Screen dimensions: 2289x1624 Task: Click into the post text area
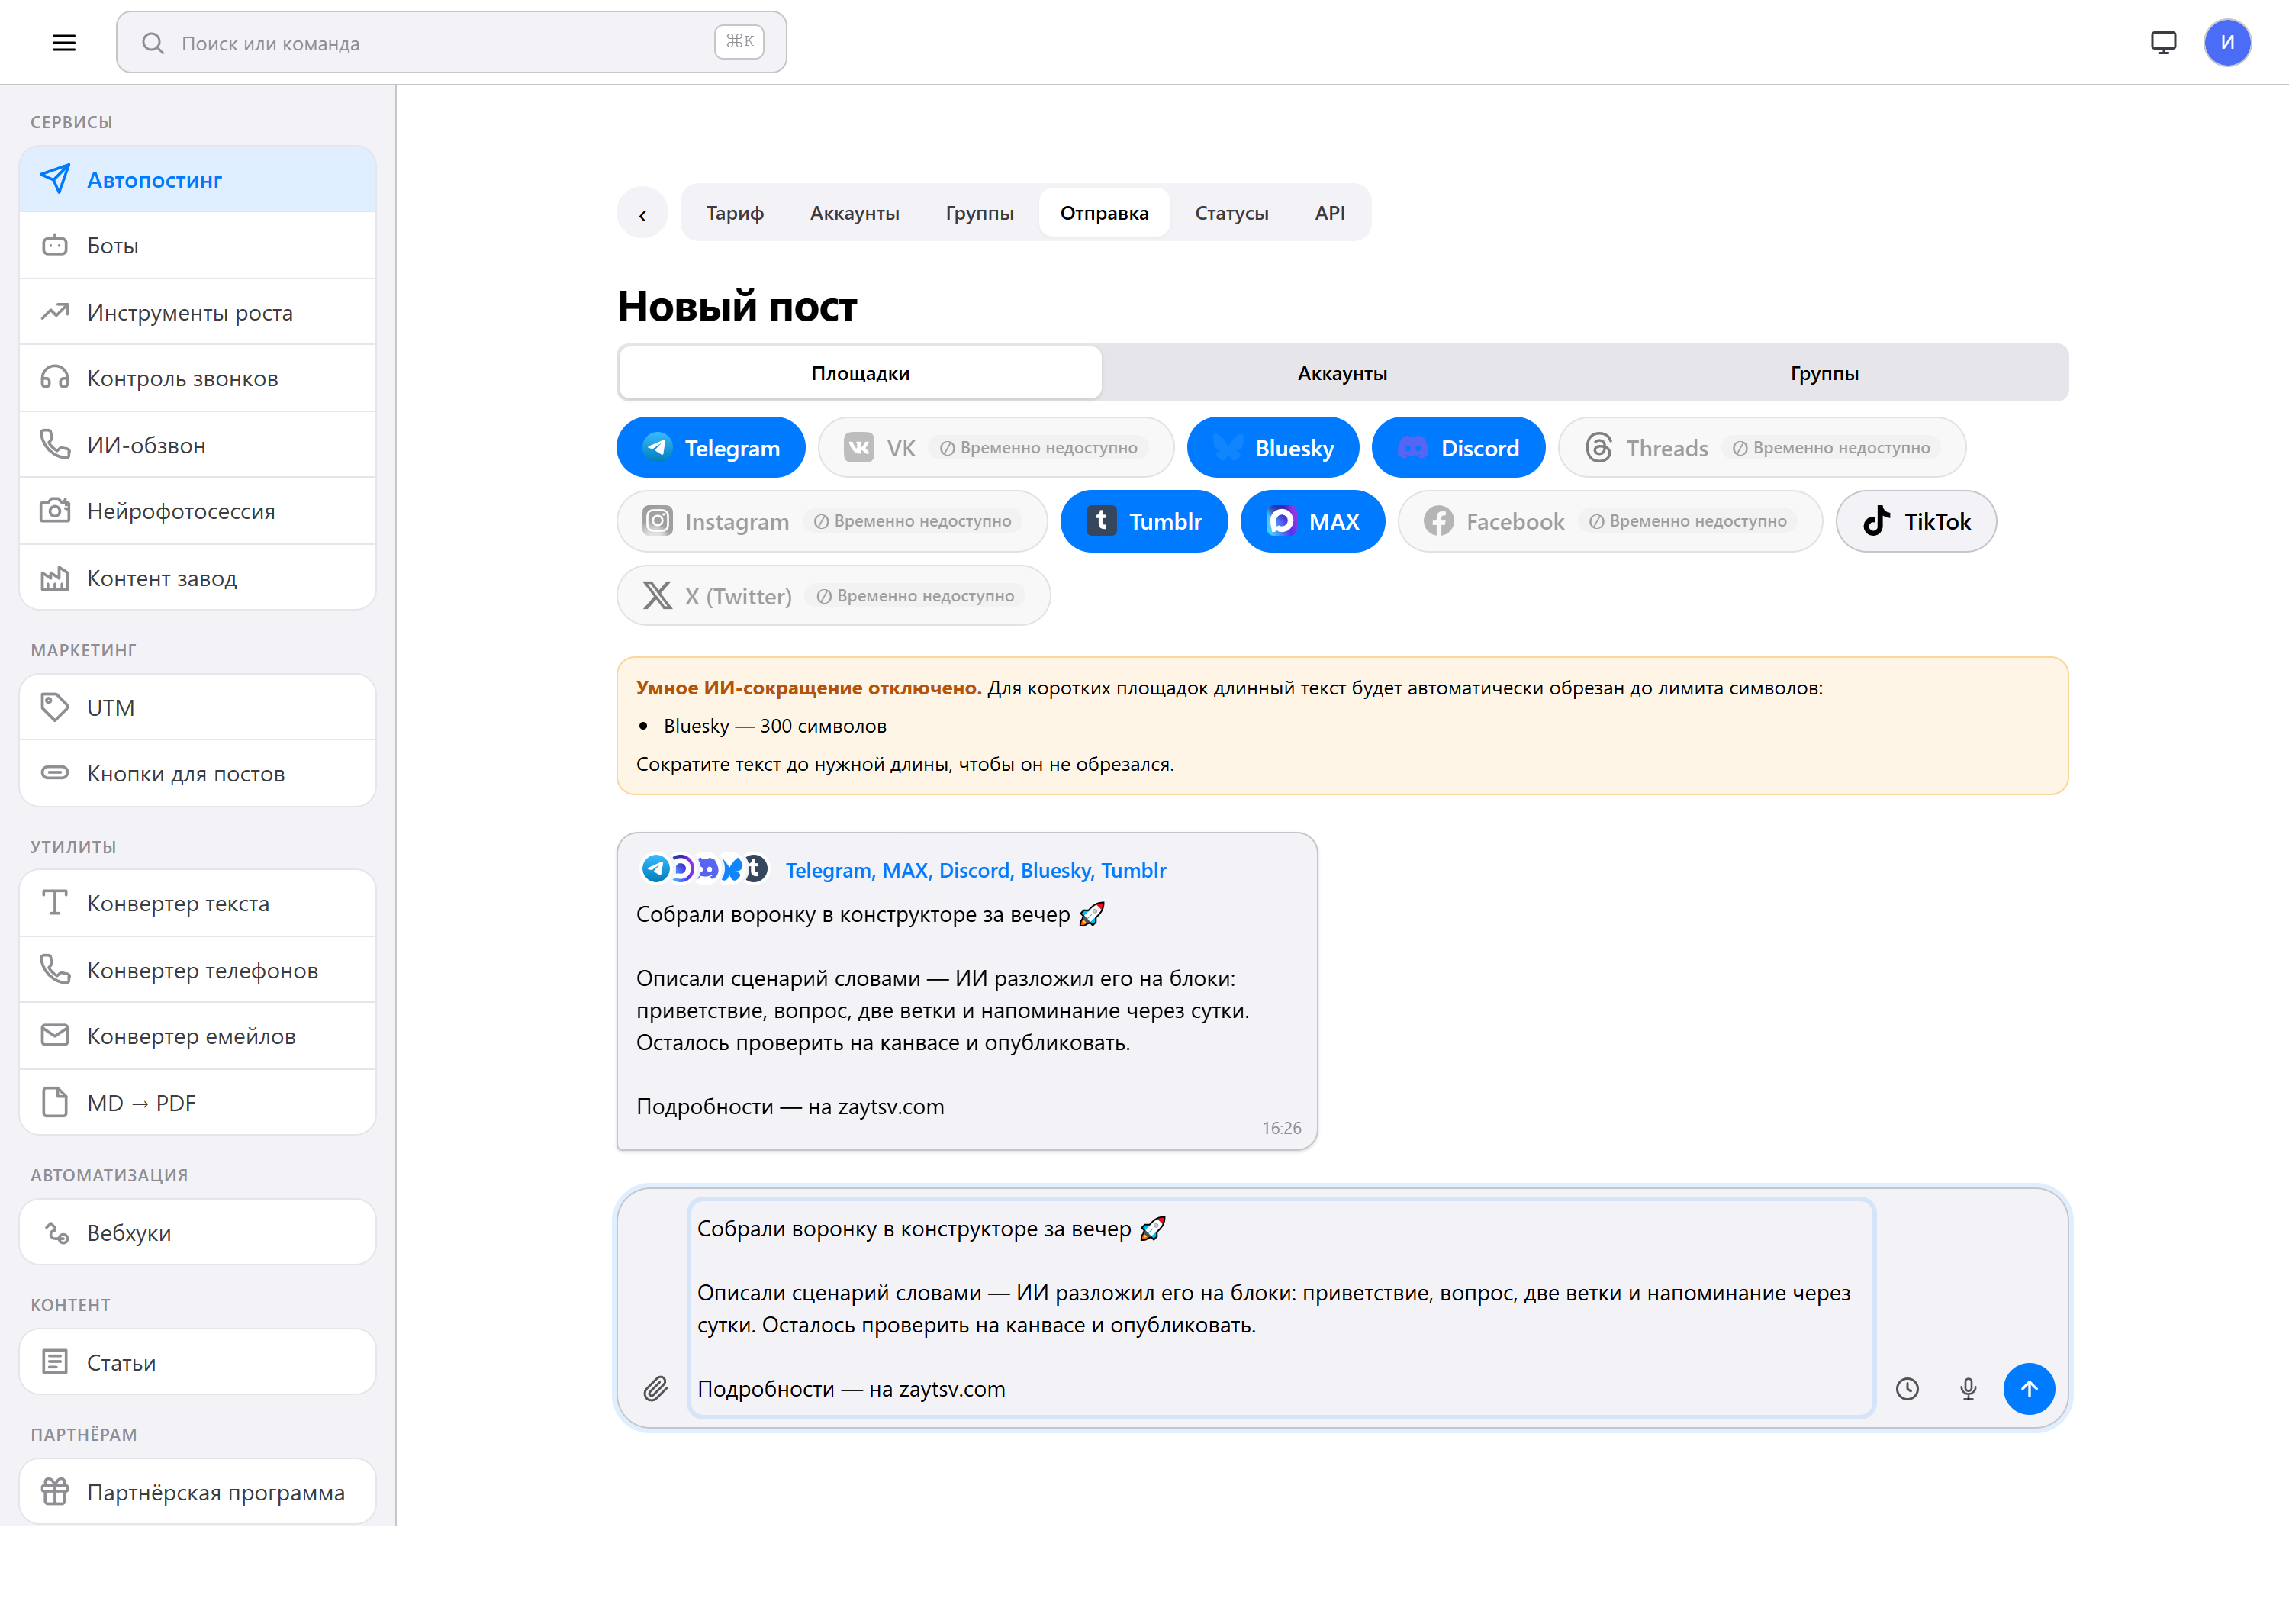point(1281,1308)
